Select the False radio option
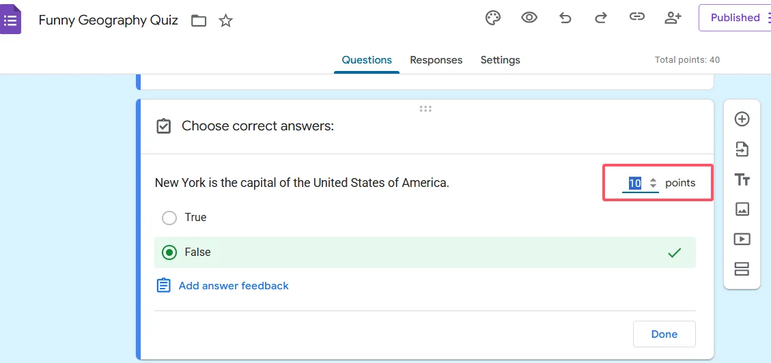This screenshot has height=363, width=771. (169, 252)
